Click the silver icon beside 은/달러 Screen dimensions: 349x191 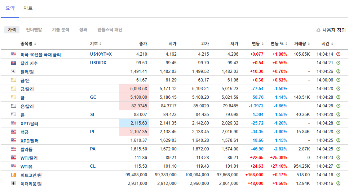click(13, 106)
